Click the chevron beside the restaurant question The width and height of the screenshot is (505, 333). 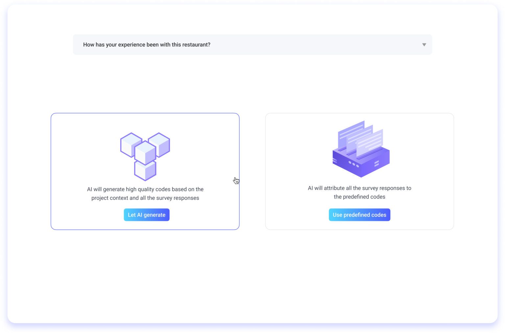click(x=424, y=44)
